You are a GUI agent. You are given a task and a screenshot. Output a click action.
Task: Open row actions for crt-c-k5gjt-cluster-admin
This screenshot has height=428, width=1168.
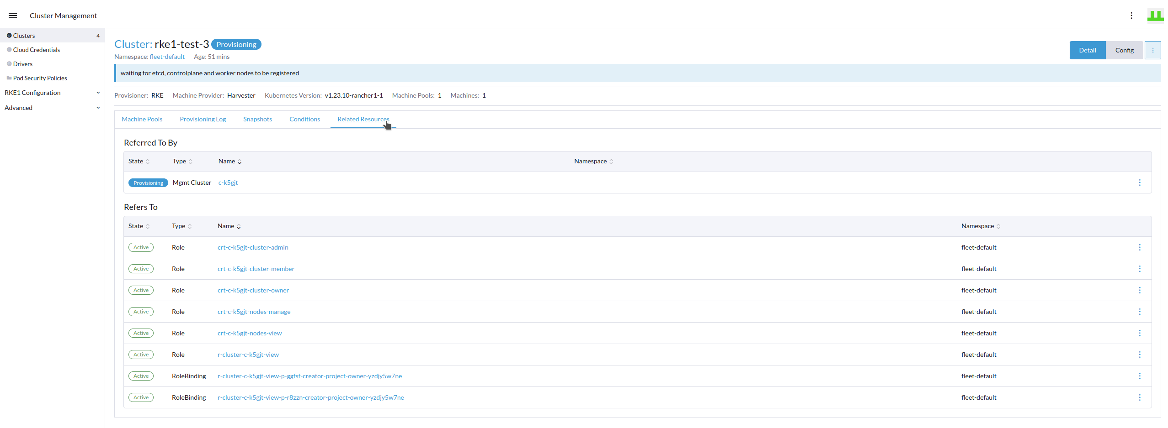(x=1140, y=247)
